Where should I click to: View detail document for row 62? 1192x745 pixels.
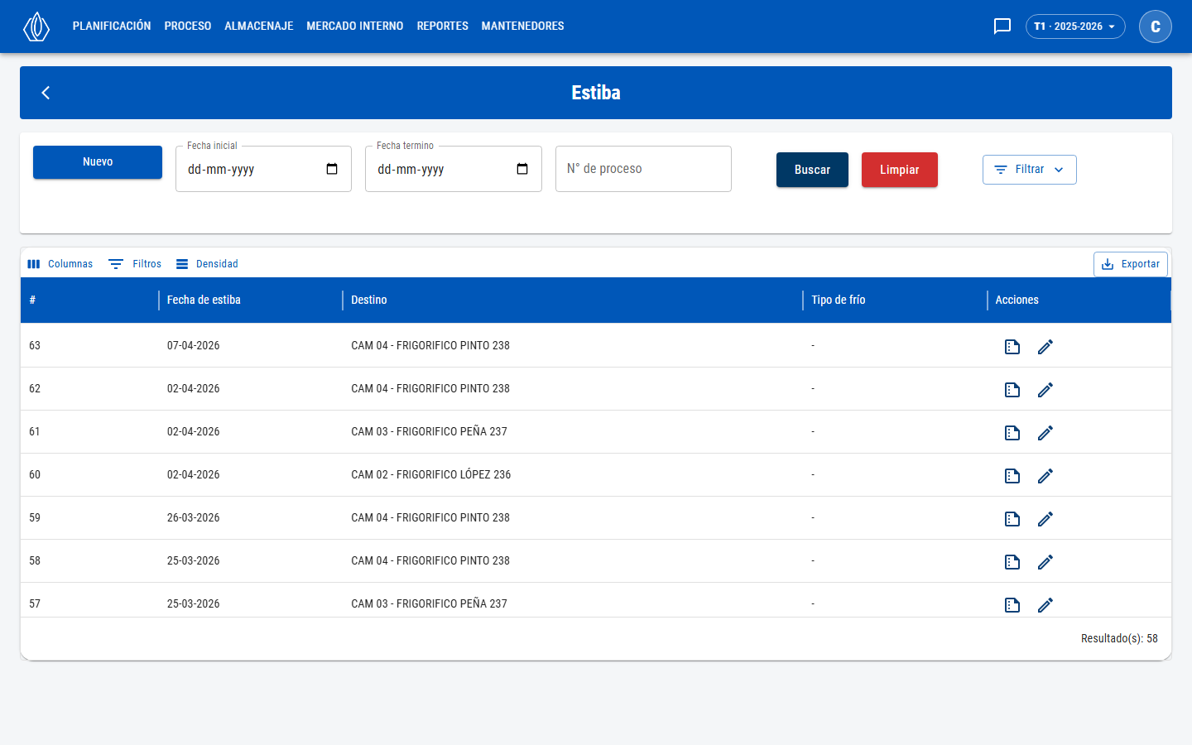tap(1012, 390)
